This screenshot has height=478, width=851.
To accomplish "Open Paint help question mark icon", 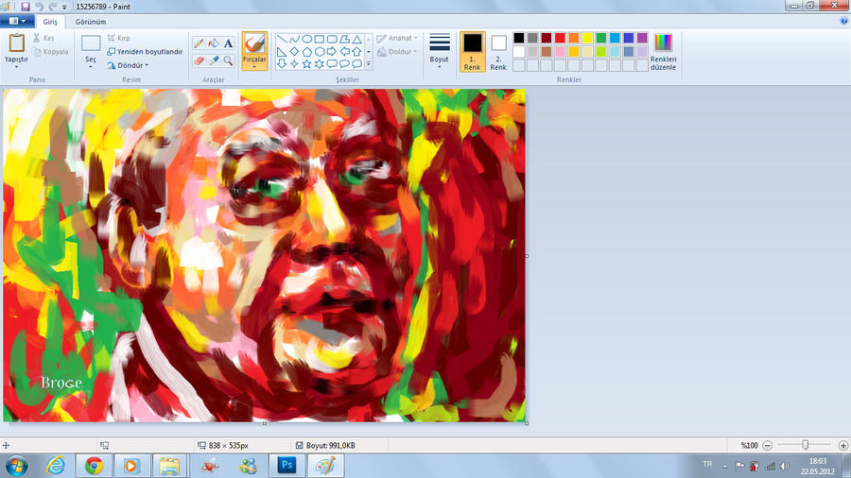I will click(x=844, y=21).
